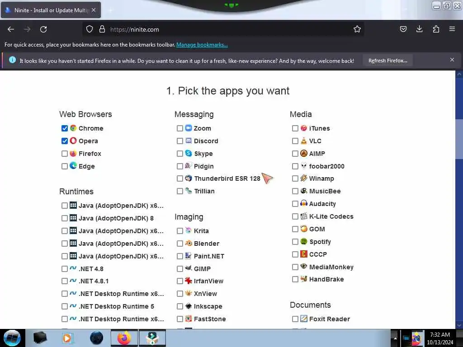463x347 pixels.
Task: Select the .NET 4.8.1 checkbox
Action: (64, 281)
